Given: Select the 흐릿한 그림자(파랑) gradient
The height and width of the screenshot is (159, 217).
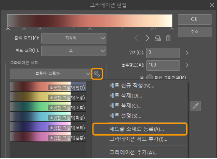Looking at the screenshot, I should 48,117.
